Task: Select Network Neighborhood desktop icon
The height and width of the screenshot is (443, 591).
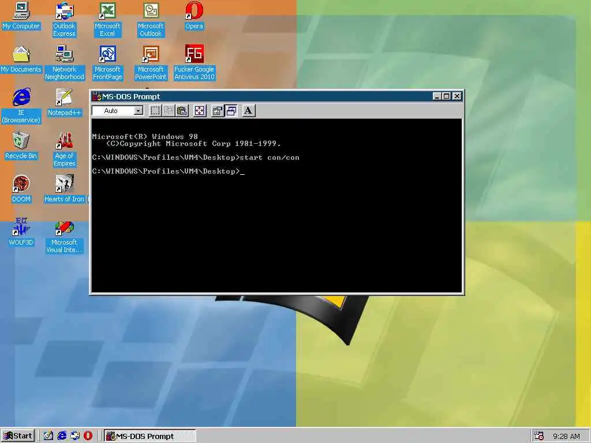Action: pos(65,62)
